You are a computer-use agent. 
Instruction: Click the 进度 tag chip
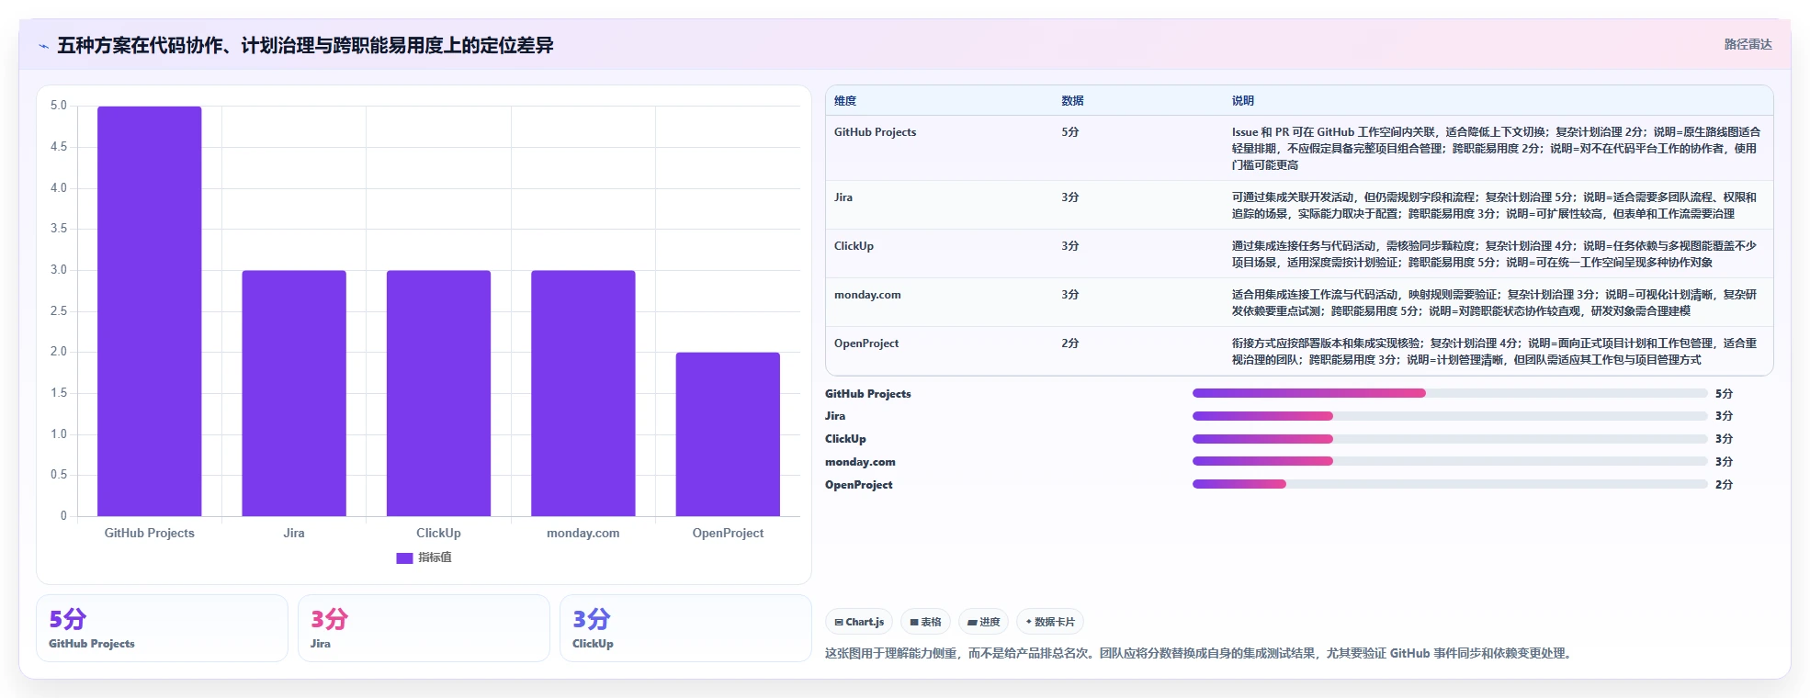[x=983, y=622]
